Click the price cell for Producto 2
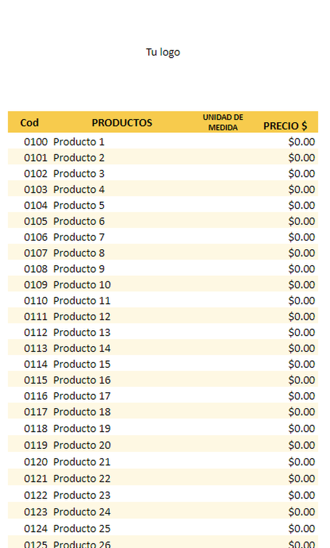 (301, 157)
